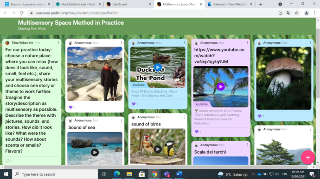Open the Chrome three-dot menu
Image resolution: width=320 pixels, height=179 pixels.
pos(314,13)
